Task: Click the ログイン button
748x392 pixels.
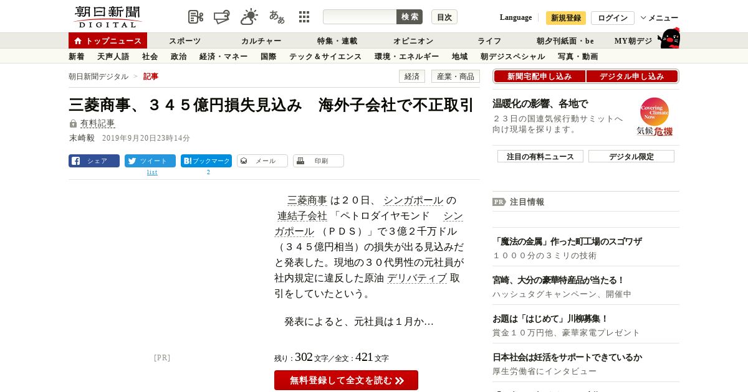Action: [613, 18]
